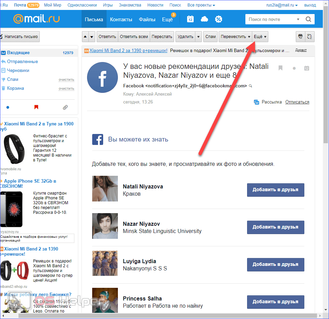Click Написать письмо button
The image size is (329, 319).
coord(20,37)
